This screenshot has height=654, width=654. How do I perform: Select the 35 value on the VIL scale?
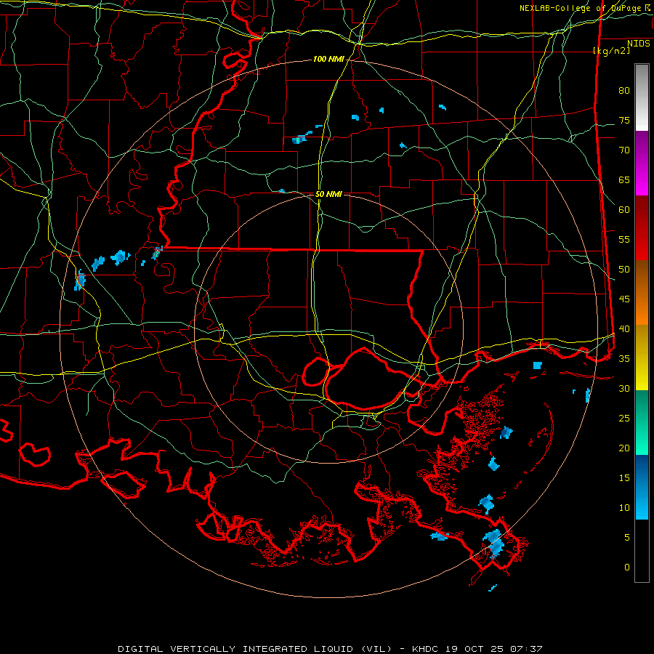point(624,359)
